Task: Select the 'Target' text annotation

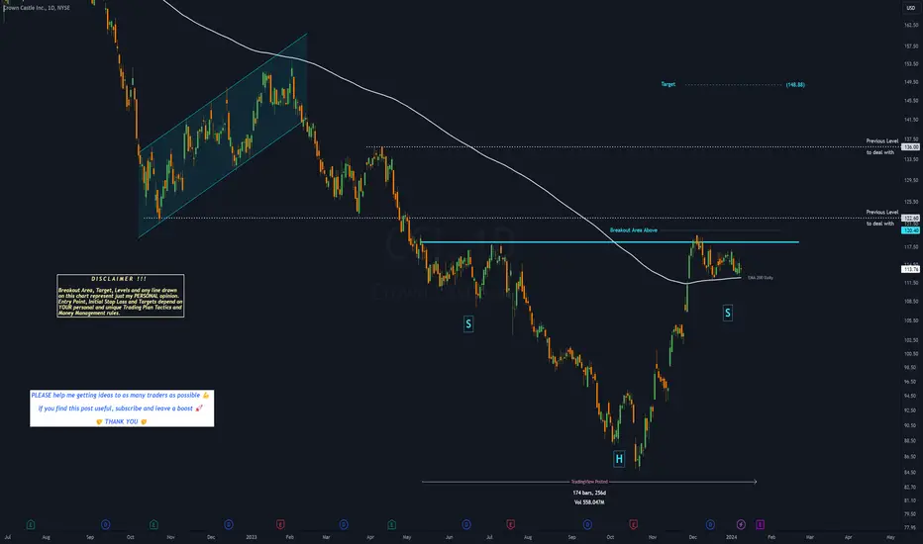Action: [x=668, y=84]
